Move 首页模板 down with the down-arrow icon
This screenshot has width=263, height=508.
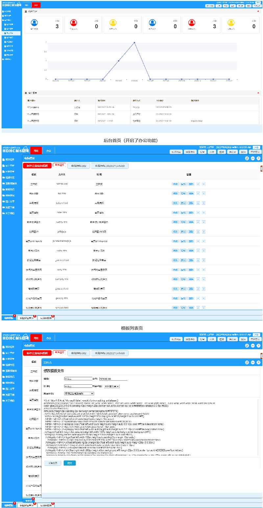pos(203,212)
